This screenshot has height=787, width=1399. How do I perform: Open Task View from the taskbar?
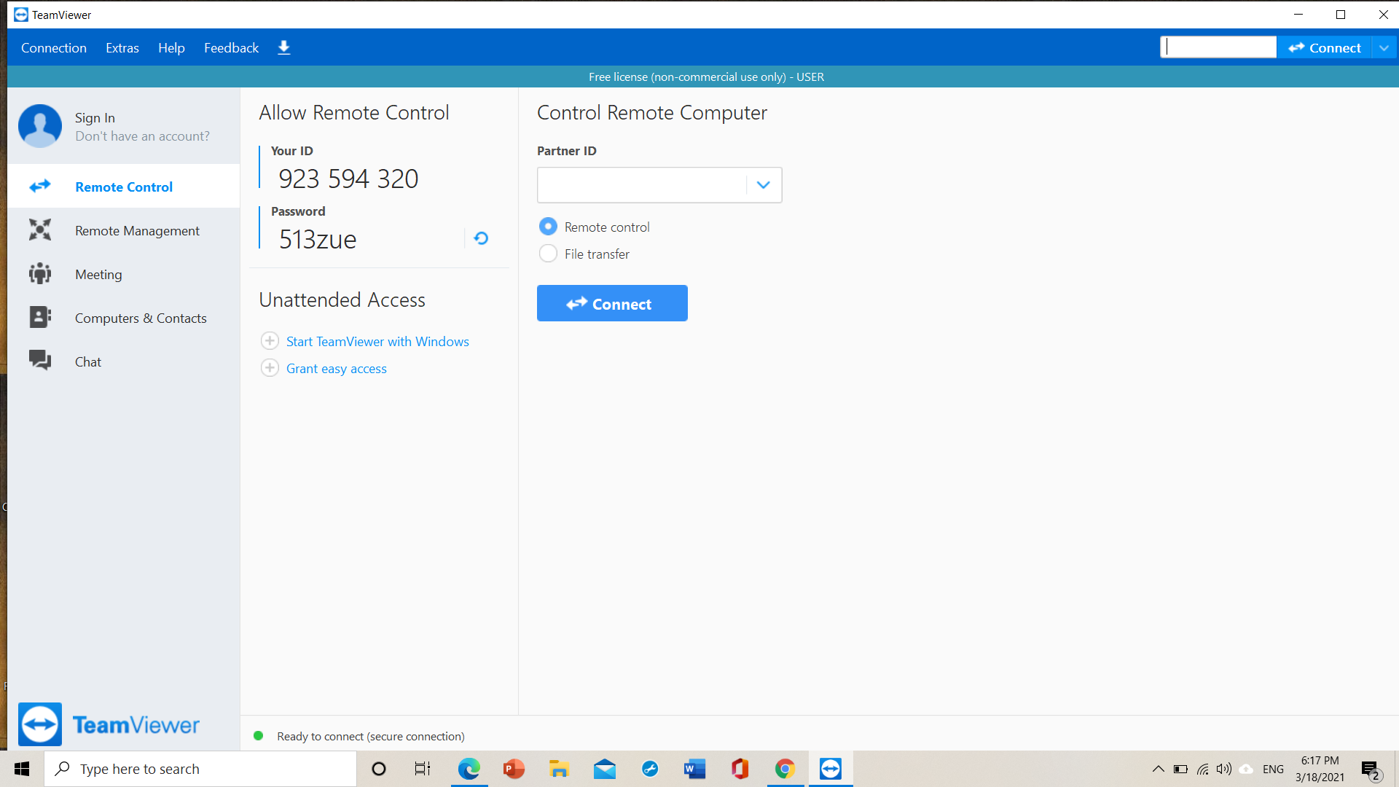(423, 769)
